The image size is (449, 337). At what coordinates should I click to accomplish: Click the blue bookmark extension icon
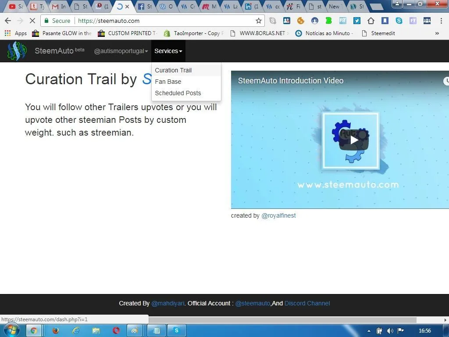pos(385,21)
